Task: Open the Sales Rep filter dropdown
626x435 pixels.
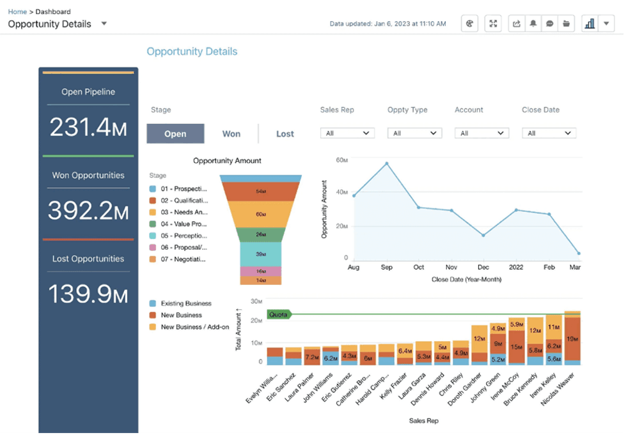Action: tap(347, 132)
